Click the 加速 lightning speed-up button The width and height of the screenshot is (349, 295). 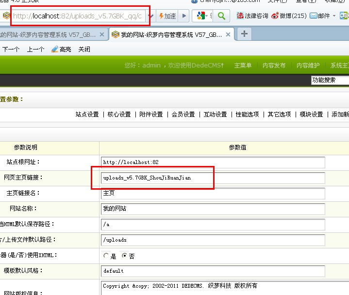coord(167,16)
